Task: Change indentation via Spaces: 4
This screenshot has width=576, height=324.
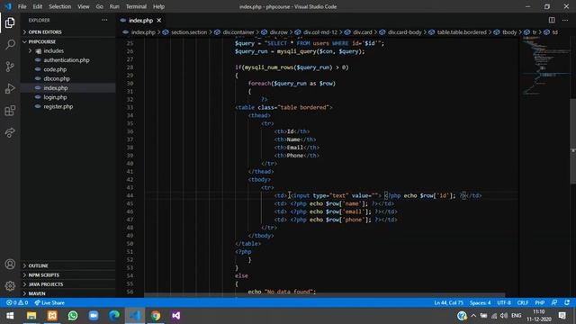Action: (x=480, y=302)
